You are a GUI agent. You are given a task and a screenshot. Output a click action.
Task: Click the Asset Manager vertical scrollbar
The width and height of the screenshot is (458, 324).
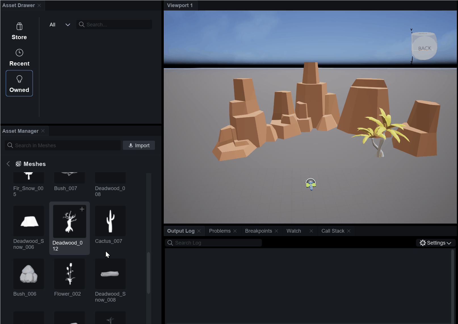click(148, 272)
